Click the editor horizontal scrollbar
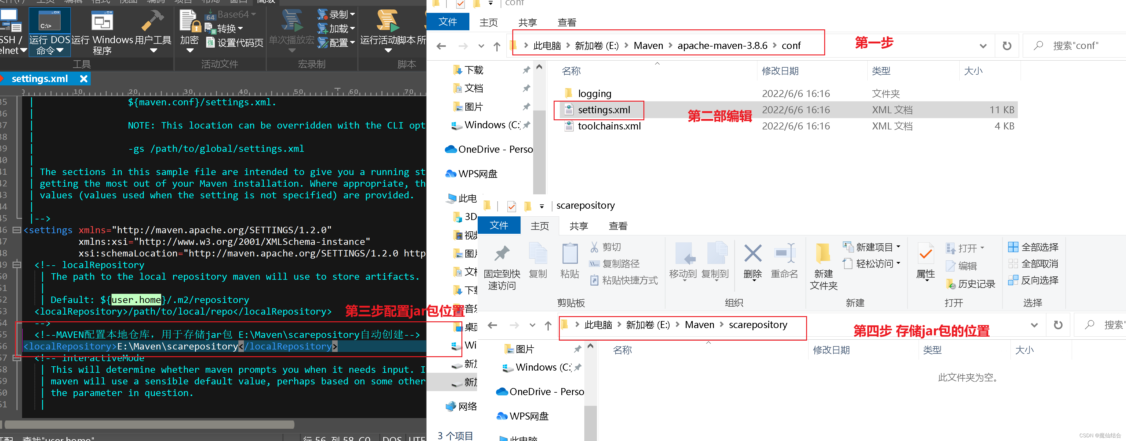 [x=150, y=424]
